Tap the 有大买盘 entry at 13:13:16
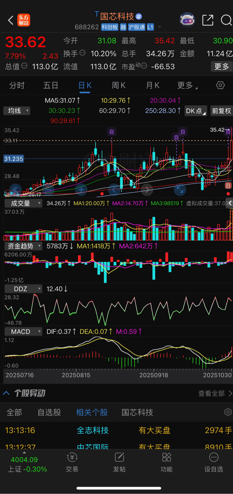The height and width of the screenshot is (494, 233). (x=154, y=430)
